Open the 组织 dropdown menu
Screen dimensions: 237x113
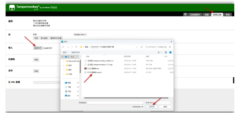tap(65, 52)
